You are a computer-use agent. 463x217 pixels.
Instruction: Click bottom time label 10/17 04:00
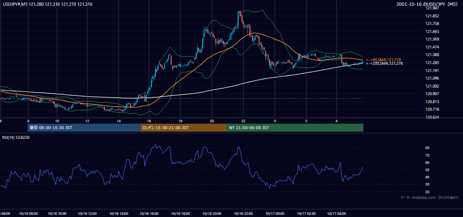coord(337,214)
